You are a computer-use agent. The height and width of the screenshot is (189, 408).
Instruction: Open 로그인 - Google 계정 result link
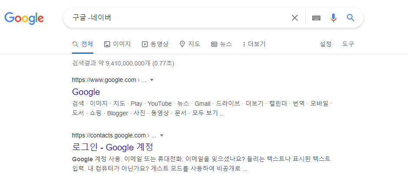coord(112,147)
